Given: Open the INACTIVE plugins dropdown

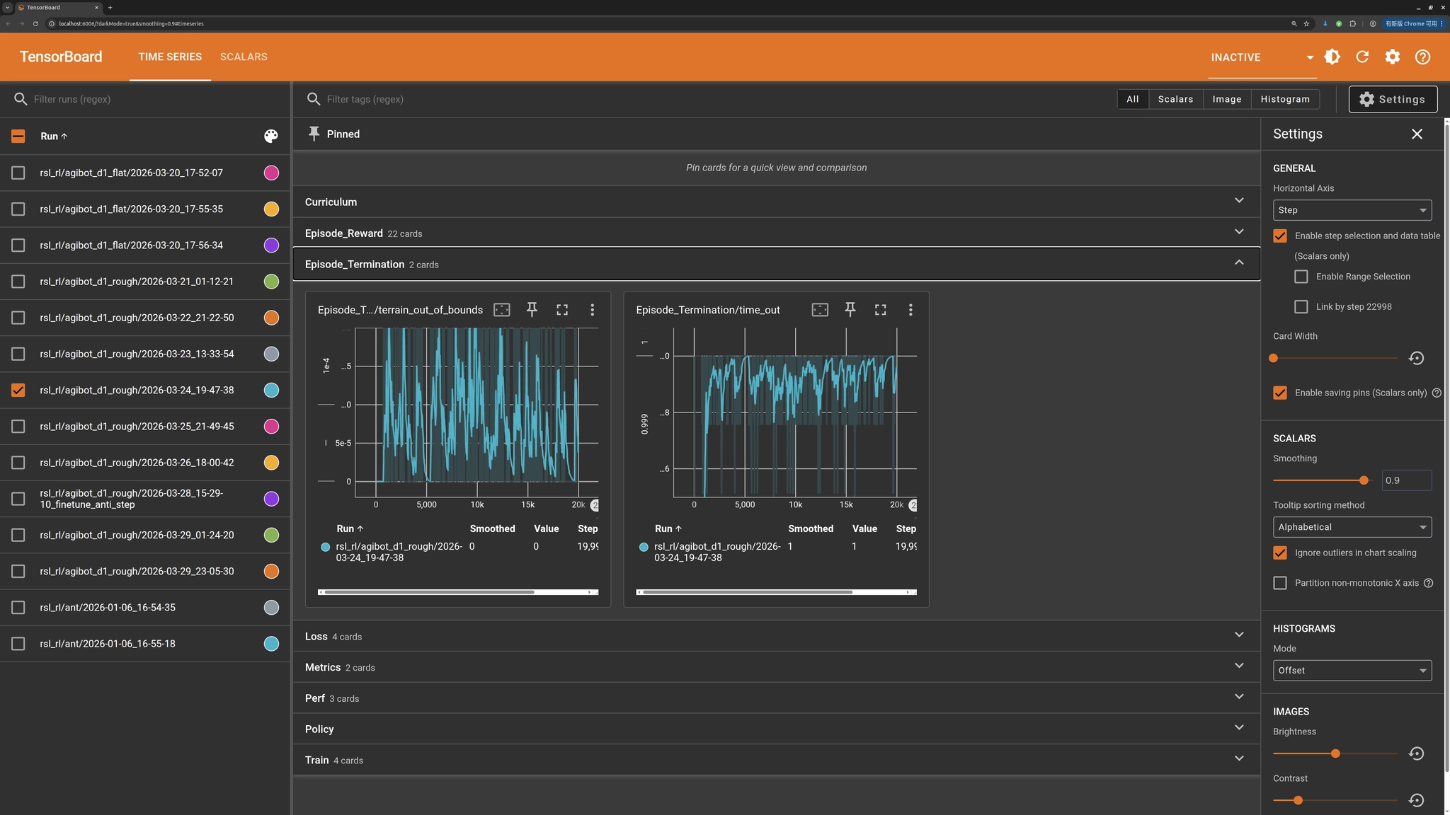Looking at the screenshot, I should 1263,57.
